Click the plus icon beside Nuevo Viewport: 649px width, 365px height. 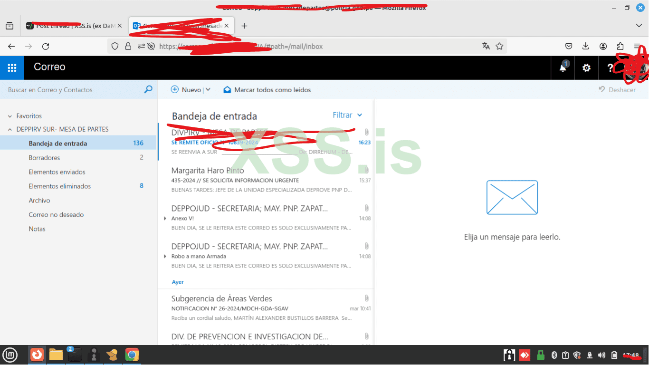coord(175,89)
